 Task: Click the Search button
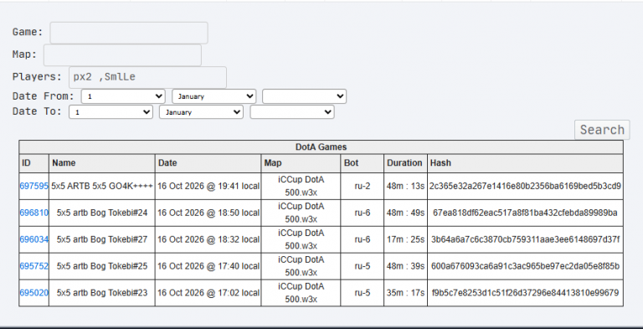click(x=602, y=130)
